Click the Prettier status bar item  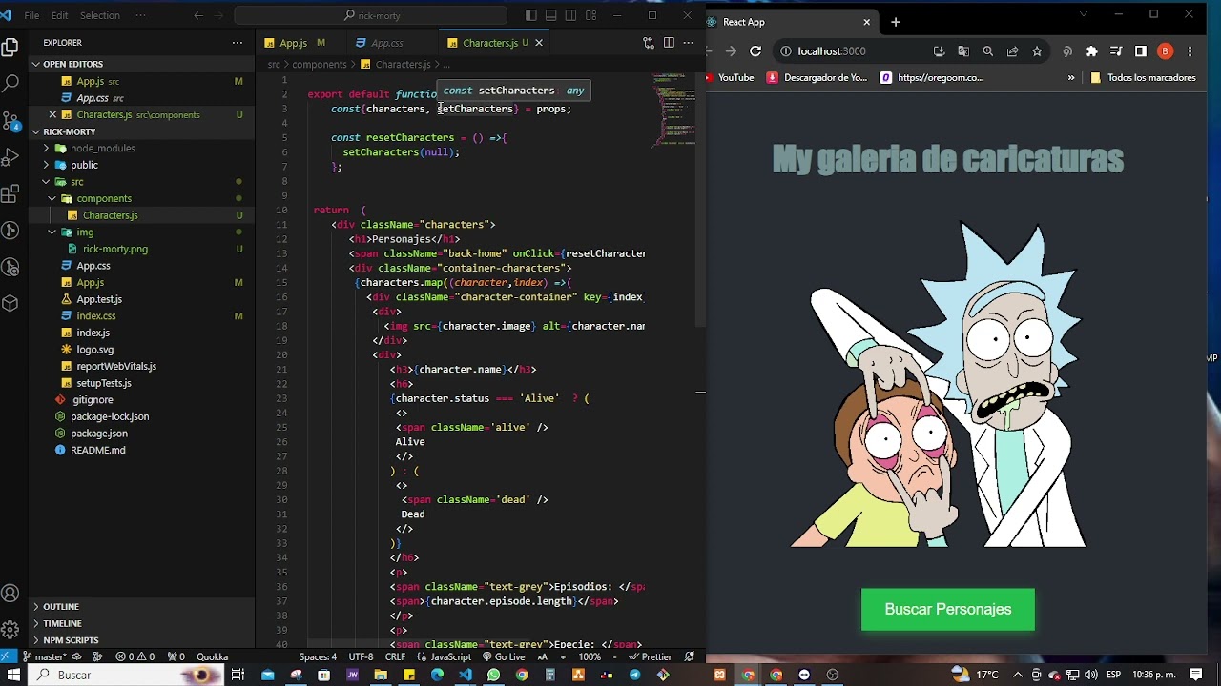(650, 656)
